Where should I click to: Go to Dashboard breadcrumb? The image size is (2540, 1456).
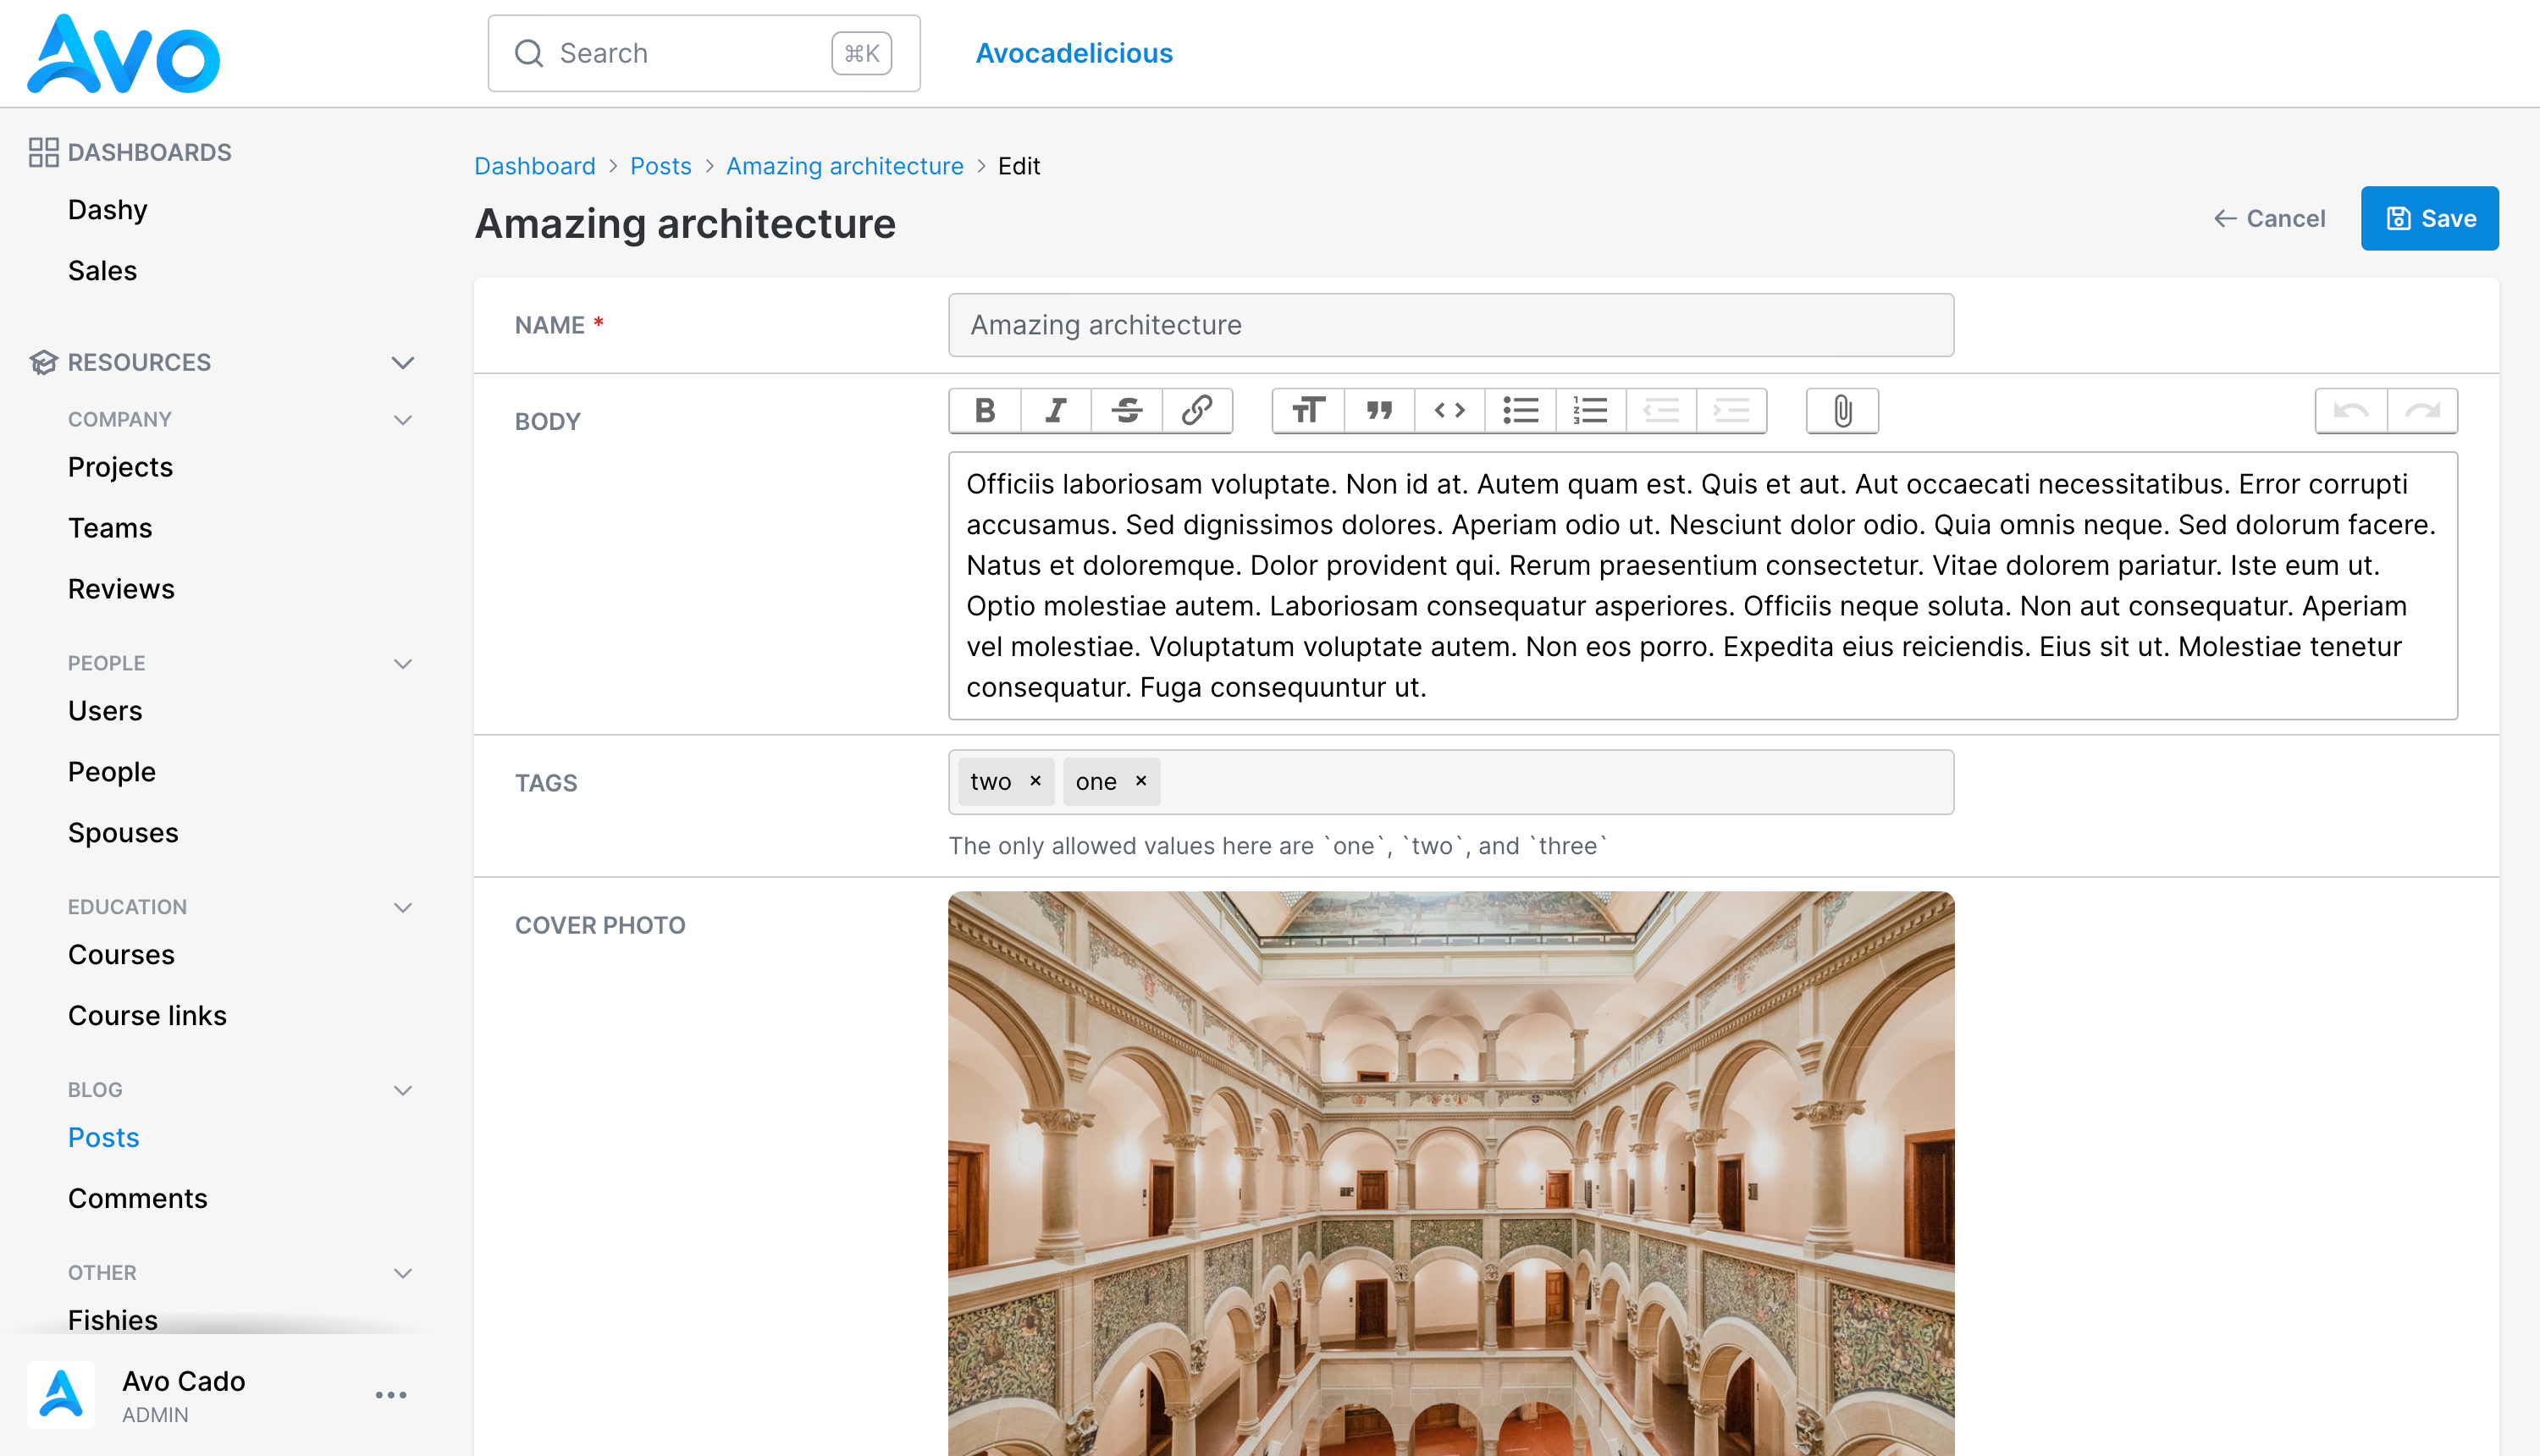point(535,166)
